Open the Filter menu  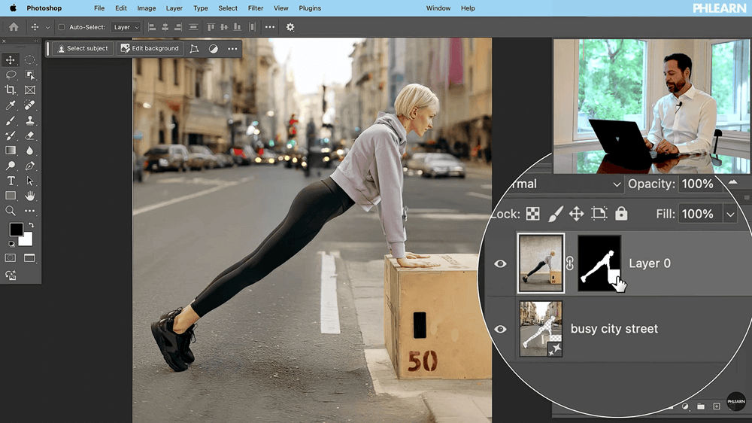[255, 8]
